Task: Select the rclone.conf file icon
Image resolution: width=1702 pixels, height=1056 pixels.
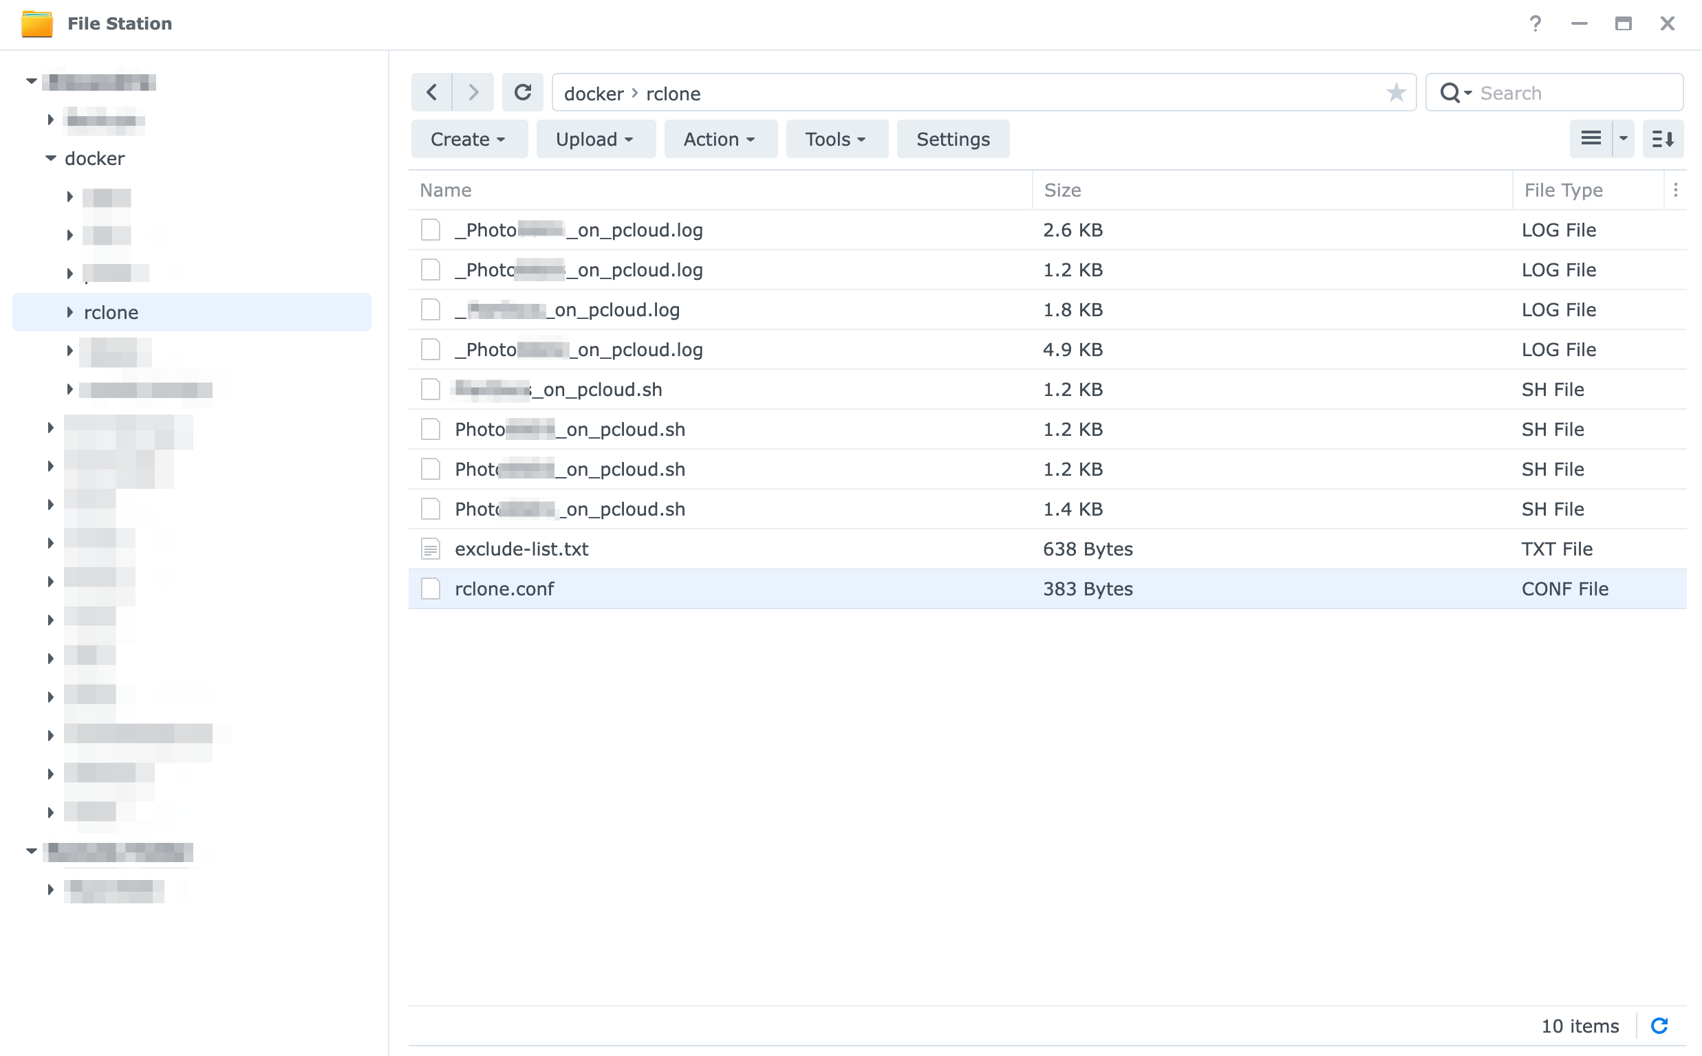Action: [x=431, y=588]
